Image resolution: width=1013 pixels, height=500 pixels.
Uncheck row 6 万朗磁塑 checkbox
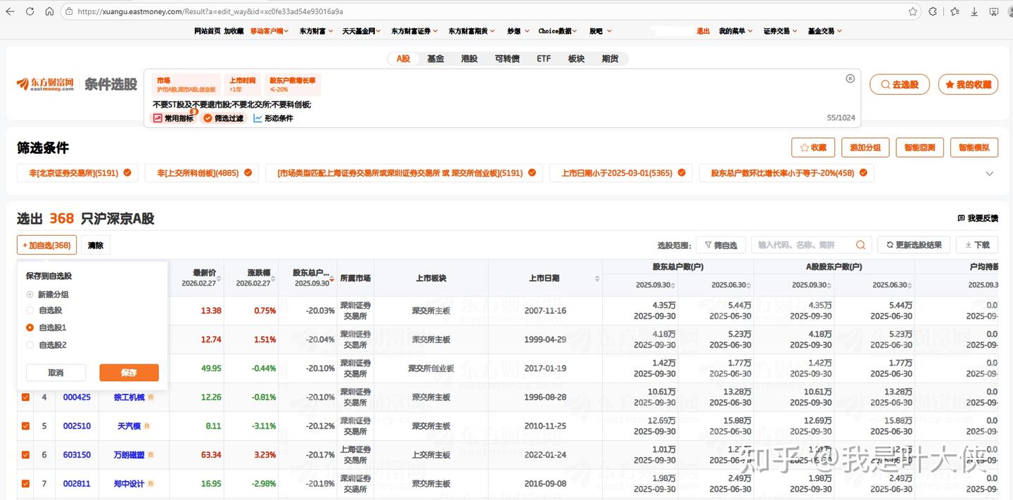pyautogui.click(x=26, y=455)
